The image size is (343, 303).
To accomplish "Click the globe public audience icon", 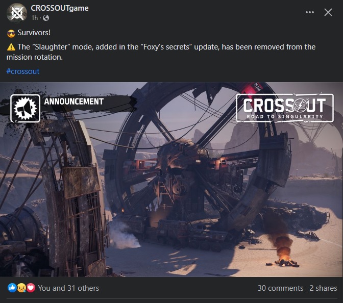I will [x=46, y=18].
